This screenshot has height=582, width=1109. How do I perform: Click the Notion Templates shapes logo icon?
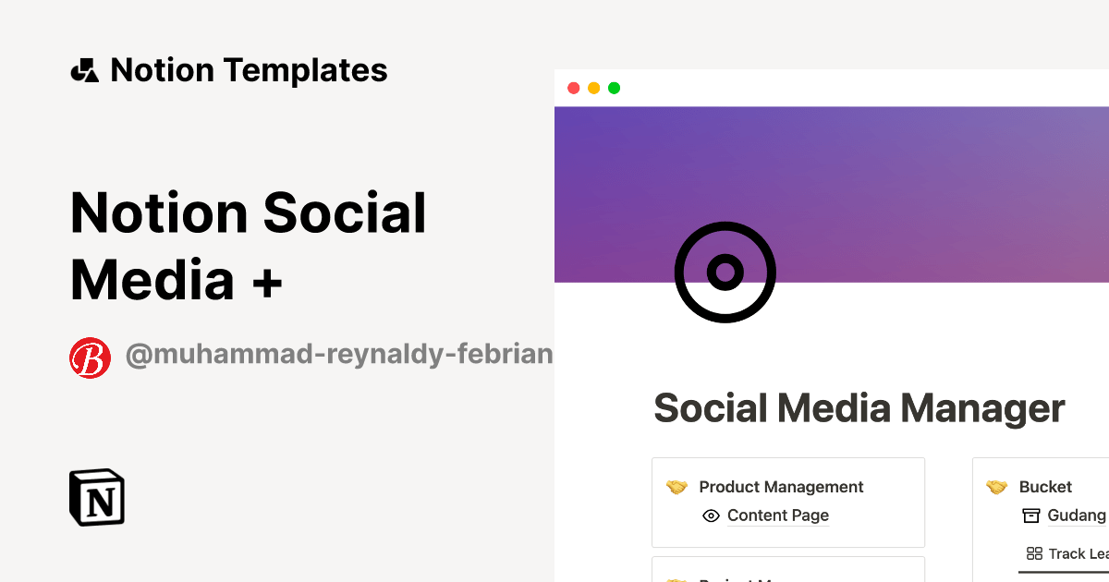tap(84, 70)
